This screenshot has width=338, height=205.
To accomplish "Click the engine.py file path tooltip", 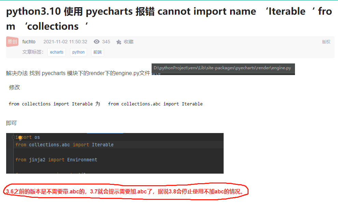I will [223, 69].
